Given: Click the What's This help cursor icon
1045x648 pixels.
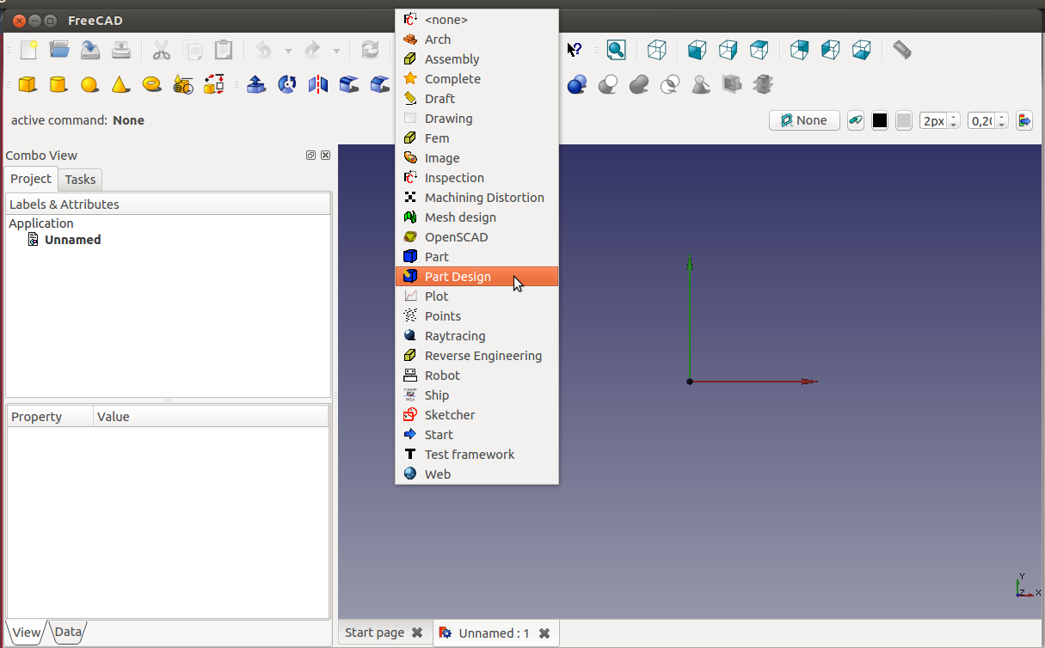Looking at the screenshot, I should 574,50.
